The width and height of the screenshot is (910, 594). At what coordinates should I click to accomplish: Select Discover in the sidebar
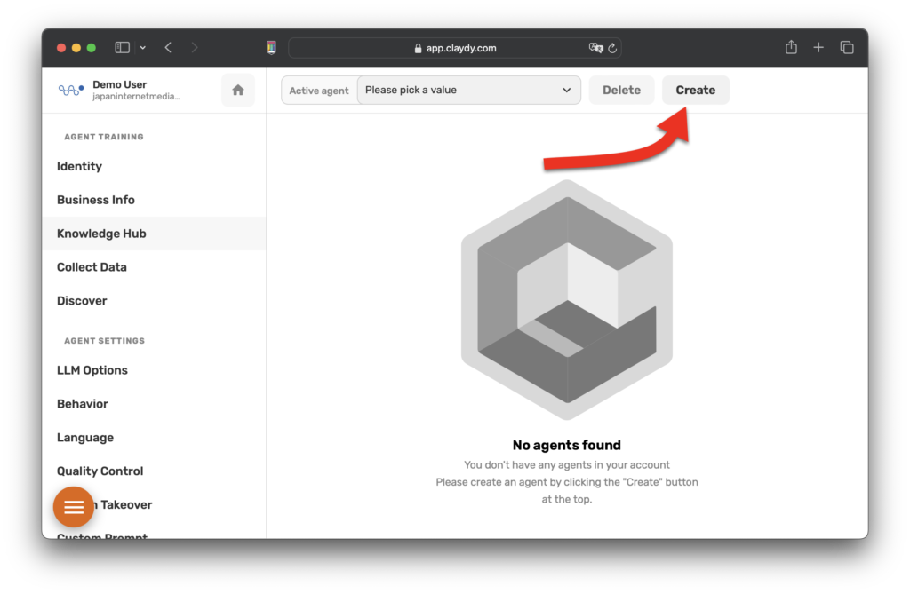click(x=82, y=301)
